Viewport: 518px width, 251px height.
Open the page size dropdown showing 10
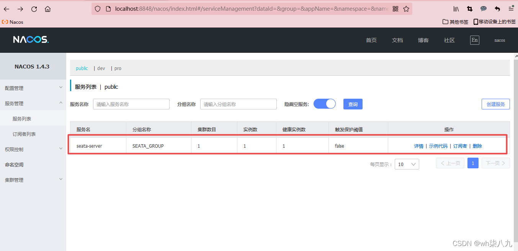click(407, 164)
